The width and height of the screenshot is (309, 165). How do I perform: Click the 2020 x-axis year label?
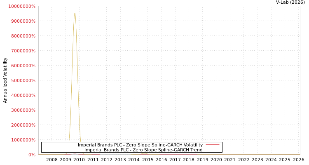(x=216, y=160)
